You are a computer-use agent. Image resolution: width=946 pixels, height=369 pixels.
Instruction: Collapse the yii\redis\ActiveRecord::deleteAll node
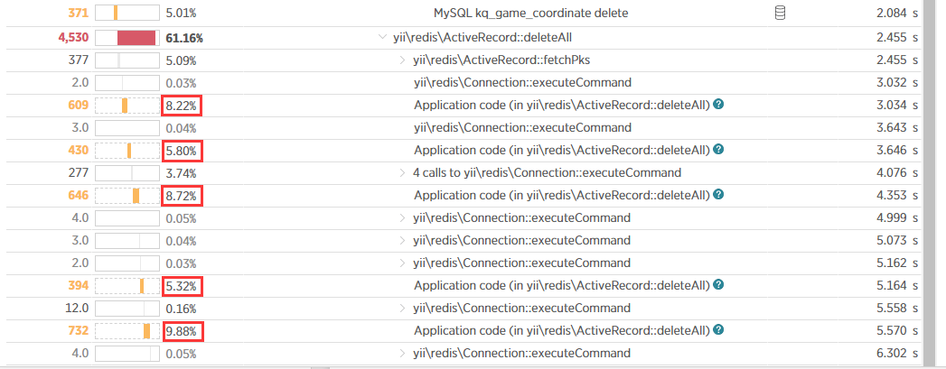384,38
